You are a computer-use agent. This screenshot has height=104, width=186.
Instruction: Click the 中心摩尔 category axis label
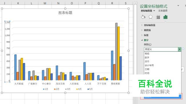click(x=46, y=84)
